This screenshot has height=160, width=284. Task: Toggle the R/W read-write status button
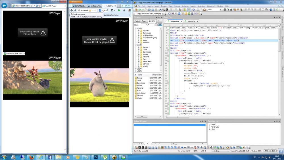(x=267, y=151)
